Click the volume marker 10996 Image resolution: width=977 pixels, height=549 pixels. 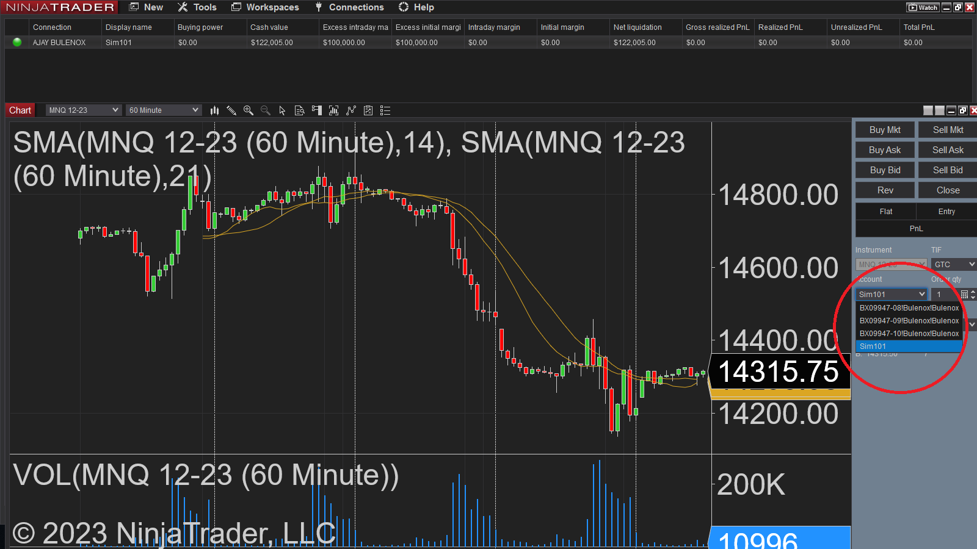780,538
